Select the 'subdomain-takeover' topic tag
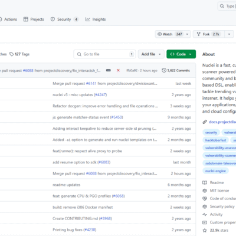Viewport: 236px width, 236px height. (219, 163)
